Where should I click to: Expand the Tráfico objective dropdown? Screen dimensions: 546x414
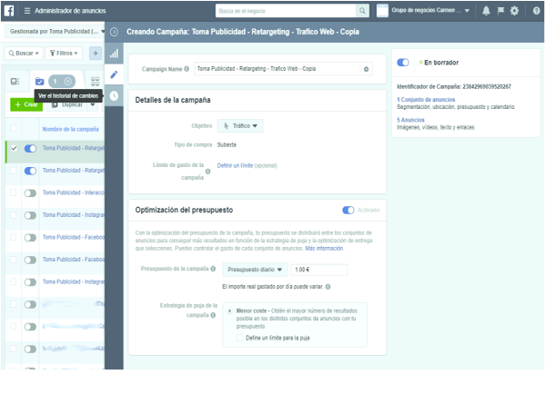tap(241, 126)
